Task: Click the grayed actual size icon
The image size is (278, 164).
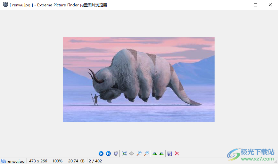Action: pos(132,153)
